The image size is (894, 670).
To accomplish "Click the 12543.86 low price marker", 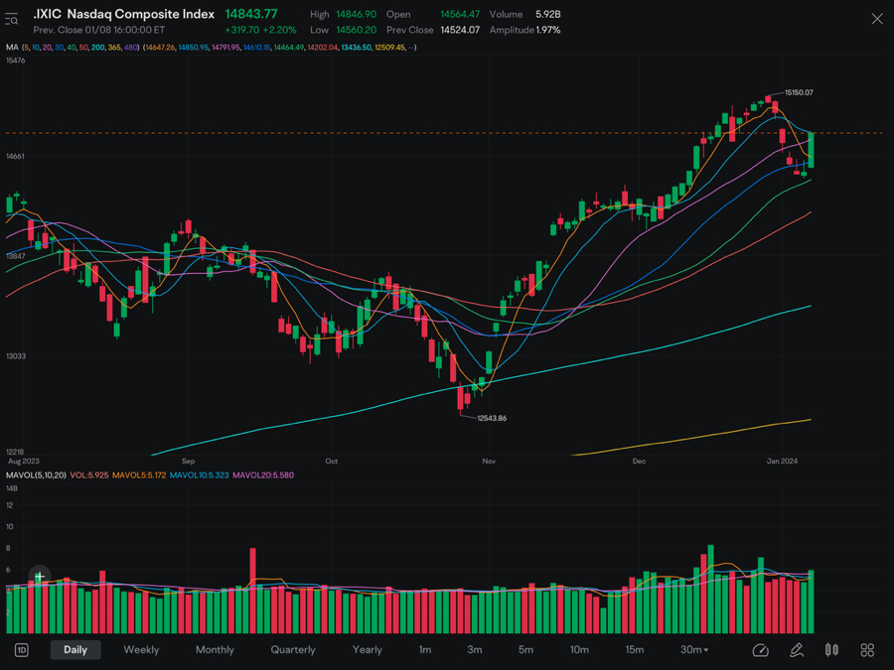I will tap(492, 418).
